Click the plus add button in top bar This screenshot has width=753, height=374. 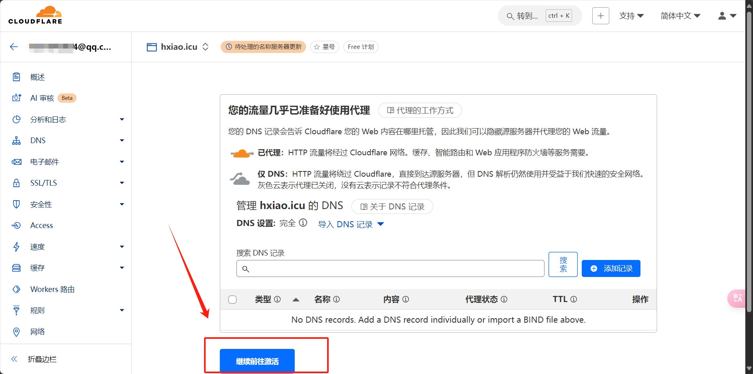click(601, 16)
